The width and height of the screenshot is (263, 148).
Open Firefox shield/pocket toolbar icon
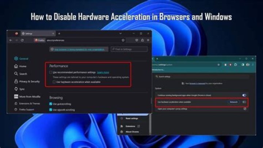coord(137,40)
